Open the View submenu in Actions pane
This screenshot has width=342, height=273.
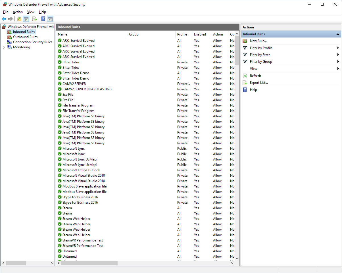tap(291, 69)
